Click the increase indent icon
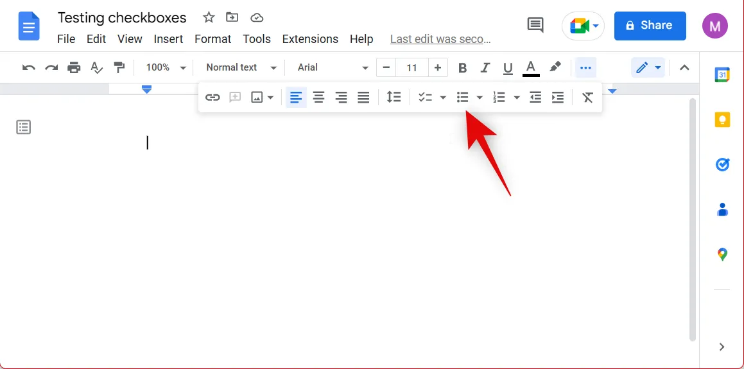Image resolution: width=744 pixels, height=369 pixels. click(558, 98)
